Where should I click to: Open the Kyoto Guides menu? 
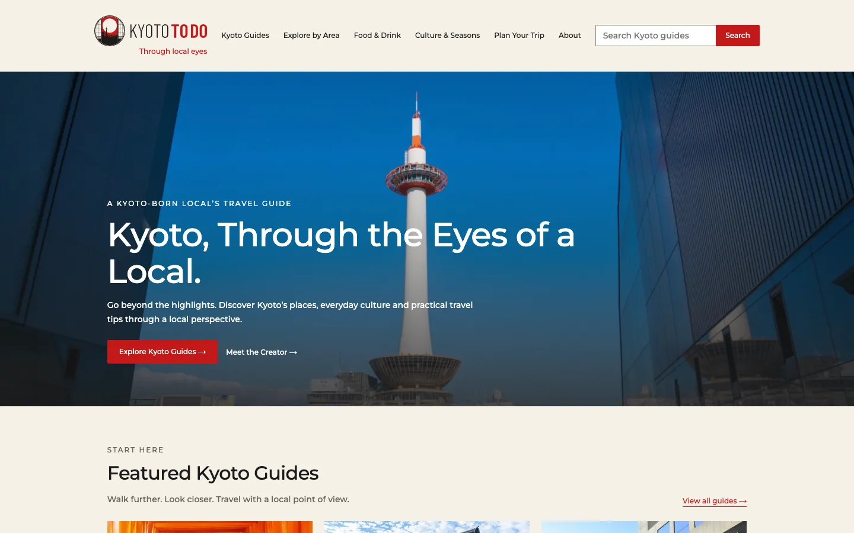[245, 36]
